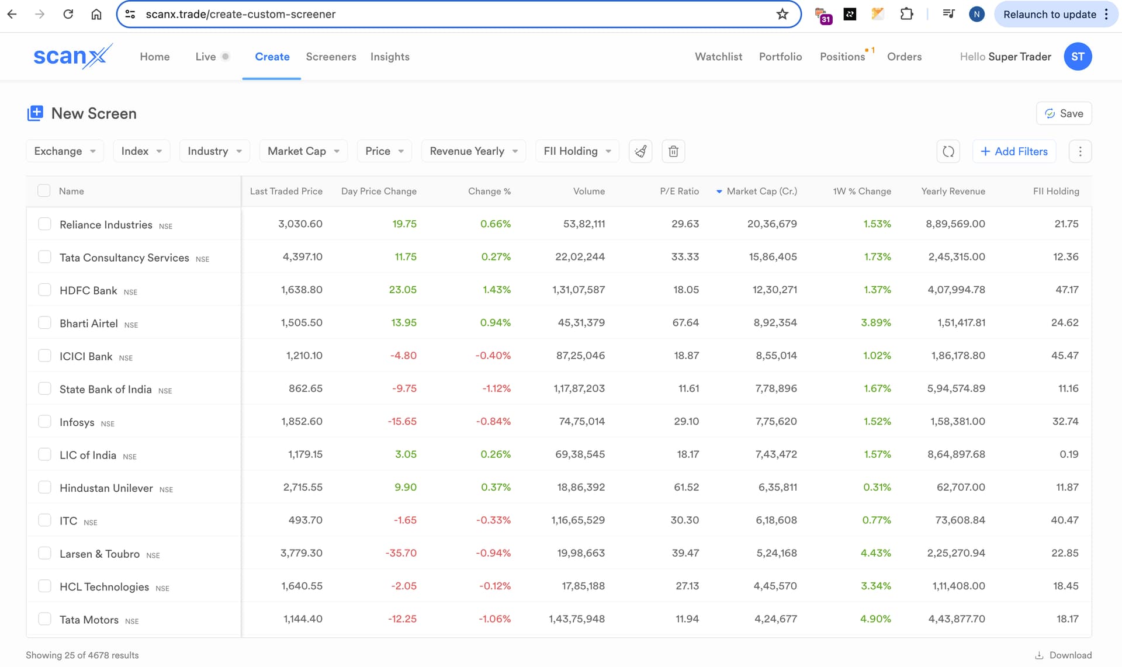Click the browser address bar URL

click(x=241, y=14)
